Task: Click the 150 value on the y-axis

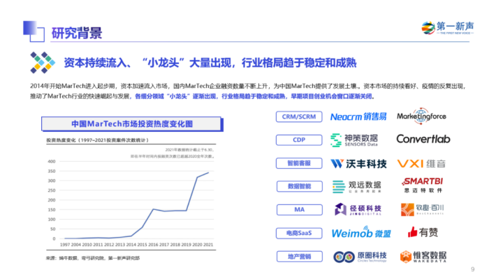Action: click(x=52, y=210)
